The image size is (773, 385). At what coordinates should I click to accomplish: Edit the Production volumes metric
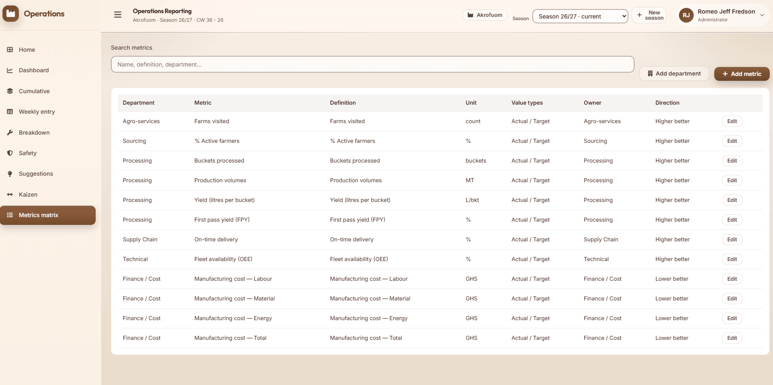point(732,180)
